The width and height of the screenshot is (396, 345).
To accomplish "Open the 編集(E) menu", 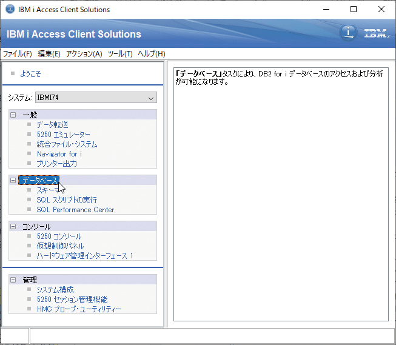I will 49,54.
